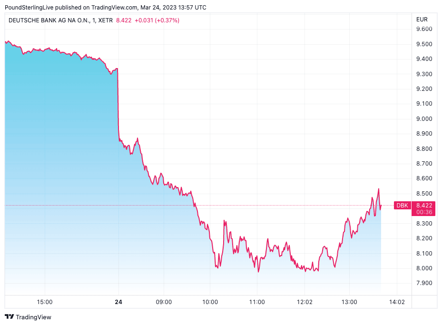Select the red 8.422 price axis tag
Viewport: 442px width, 325px height.
[423, 206]
